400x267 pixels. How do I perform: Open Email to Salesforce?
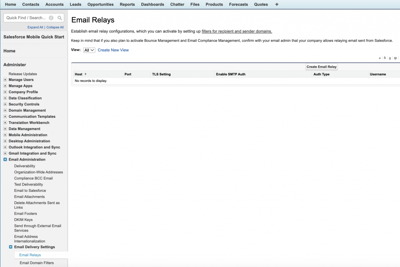click(x=30, y=190)
